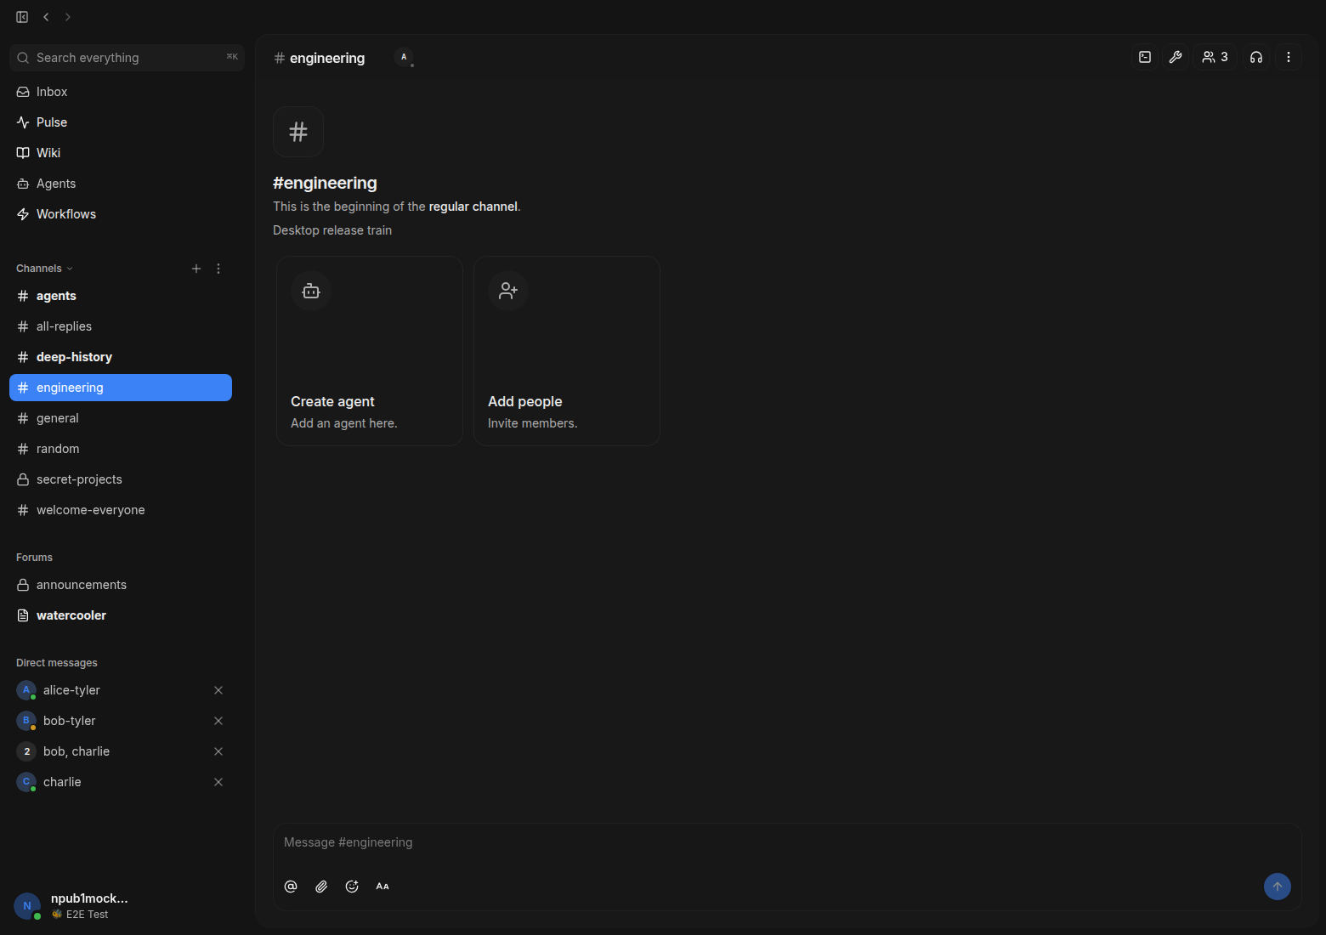Open the terminal panel icon in header
The image size is (1326, 935).
tap(1145, 57)
